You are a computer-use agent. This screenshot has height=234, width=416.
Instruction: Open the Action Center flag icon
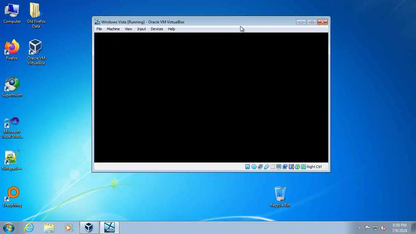[x=367, y=228]
